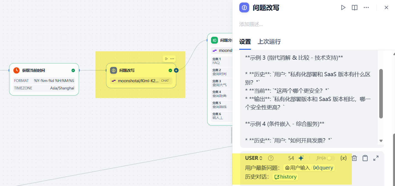Switch to the 上次运行 tab

point(269,42)
